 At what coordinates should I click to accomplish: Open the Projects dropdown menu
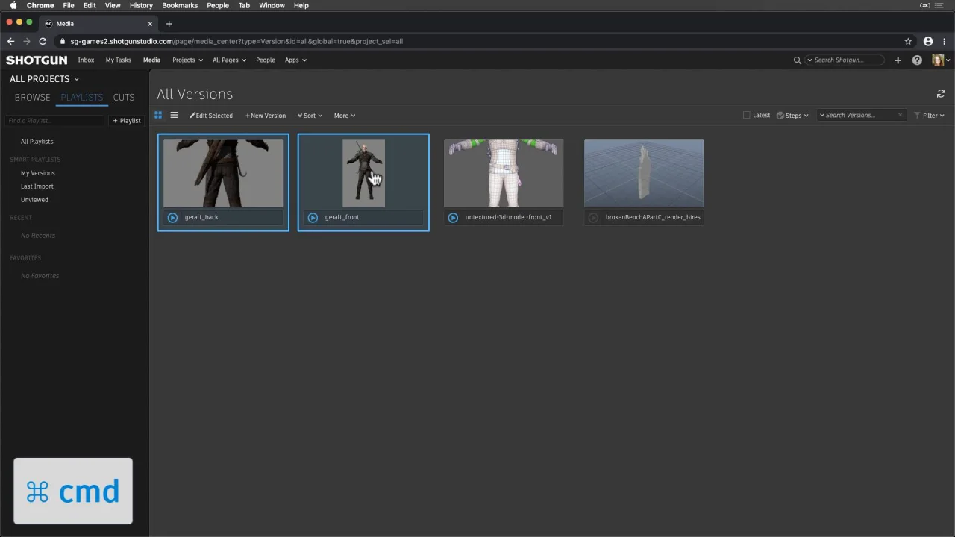pos(187,60)
